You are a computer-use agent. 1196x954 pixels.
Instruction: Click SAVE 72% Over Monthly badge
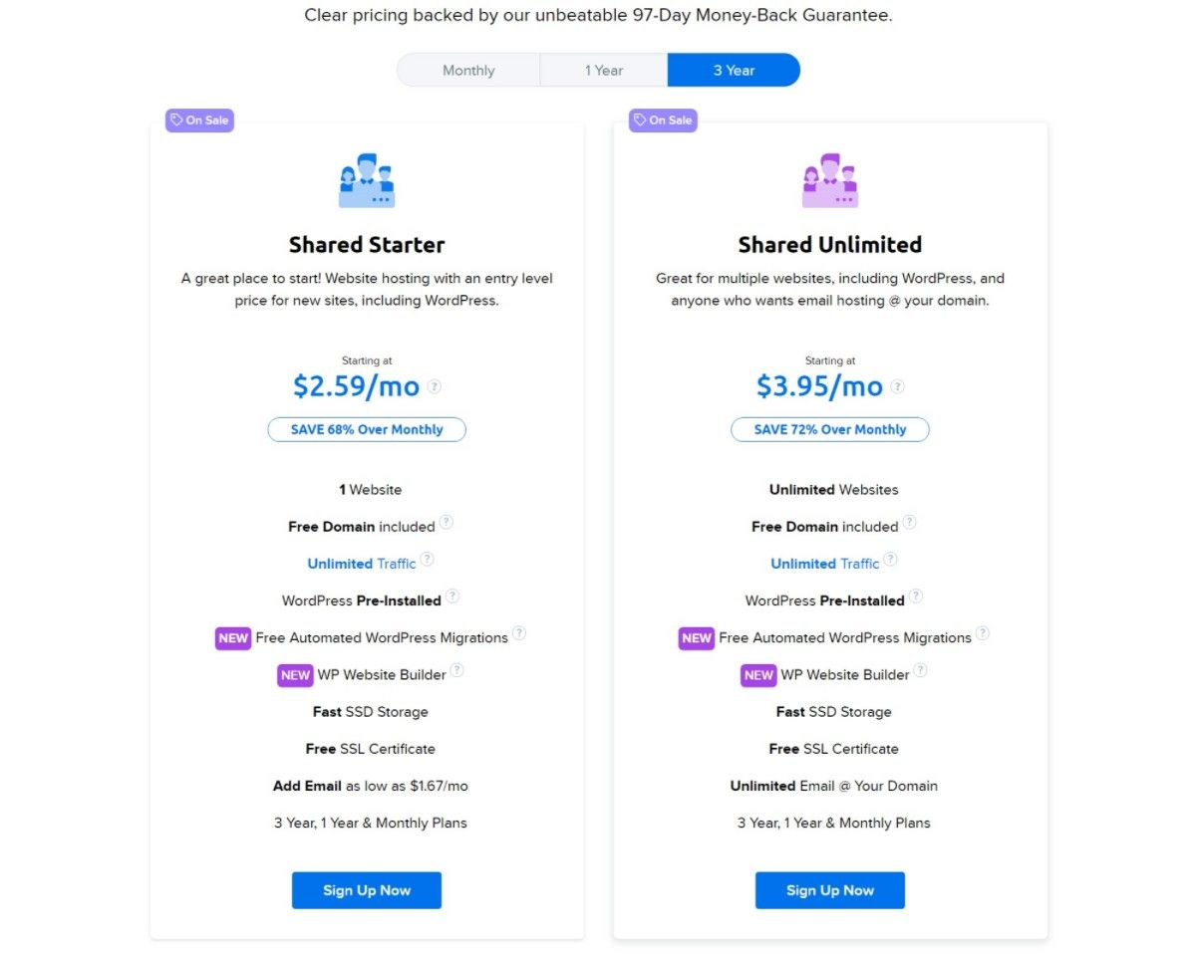[x=830, y=429]
